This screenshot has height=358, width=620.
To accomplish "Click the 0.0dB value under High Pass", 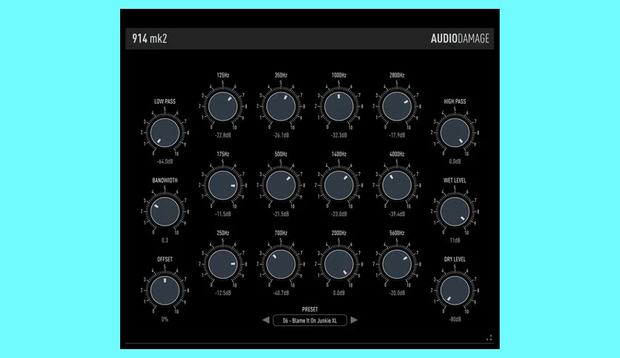I will click(455, 162).
